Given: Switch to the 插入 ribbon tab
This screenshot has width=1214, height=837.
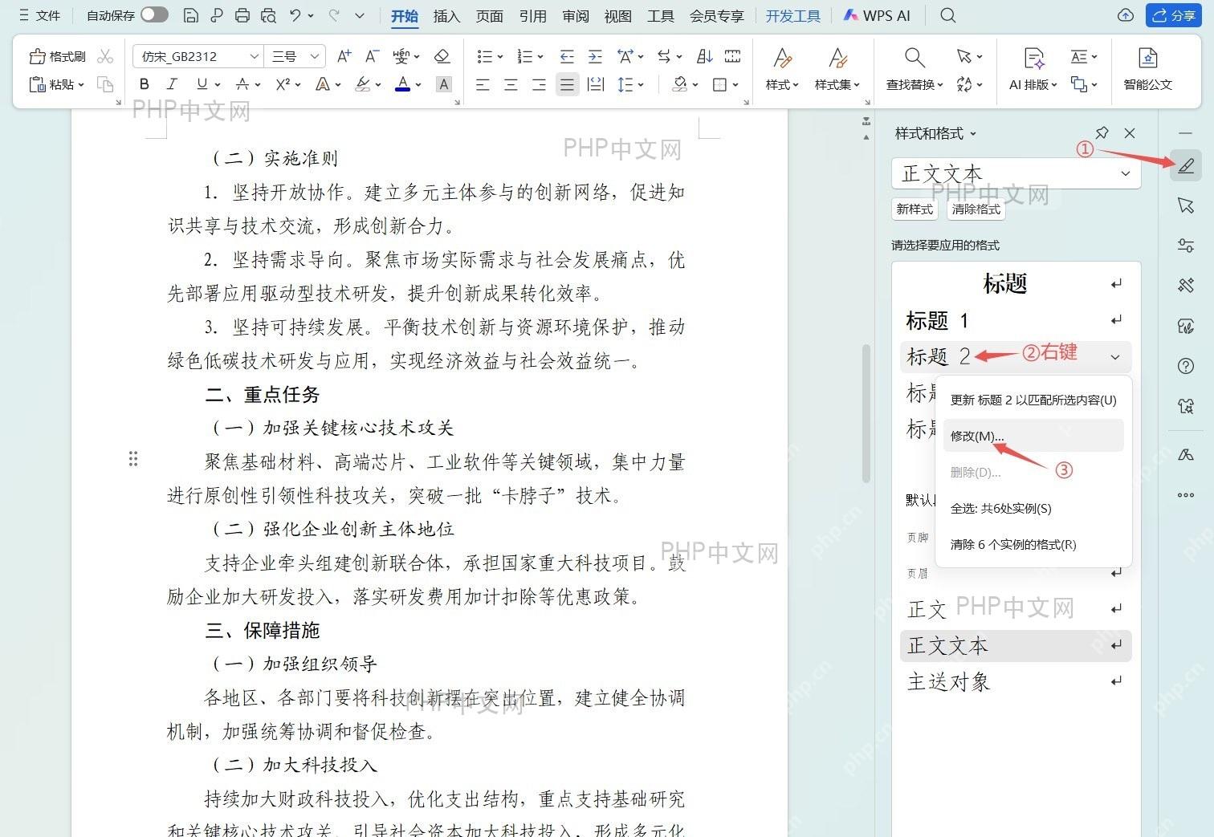Looking at the screenshot, I should click(x=446, y=15).
